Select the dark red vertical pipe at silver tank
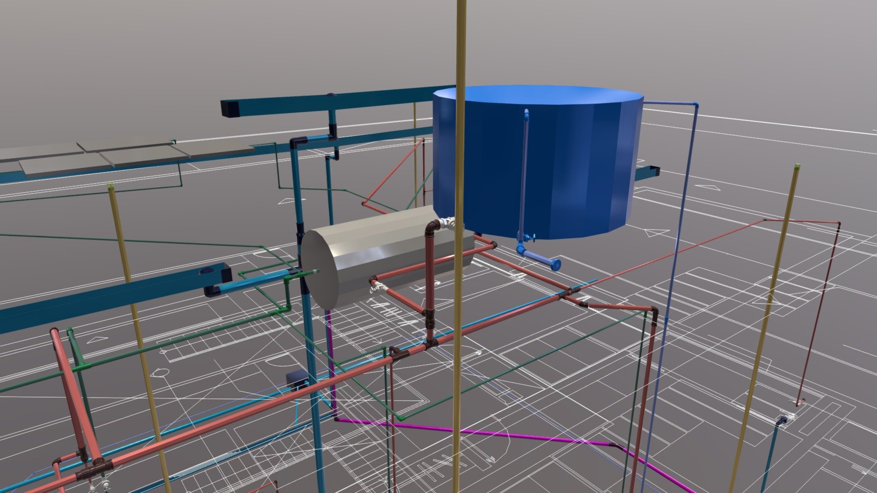 point(430,283)
